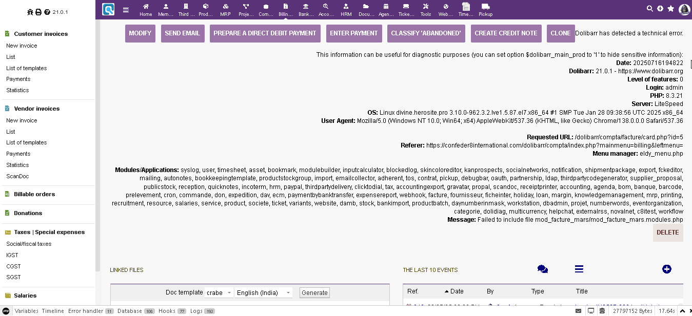
Task: Open the Projects top menu
Action: click(x=246, y=10)
